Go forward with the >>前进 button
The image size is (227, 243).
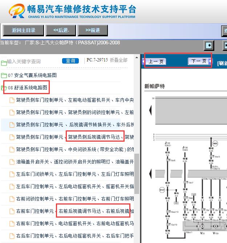(x=93, y=31)
